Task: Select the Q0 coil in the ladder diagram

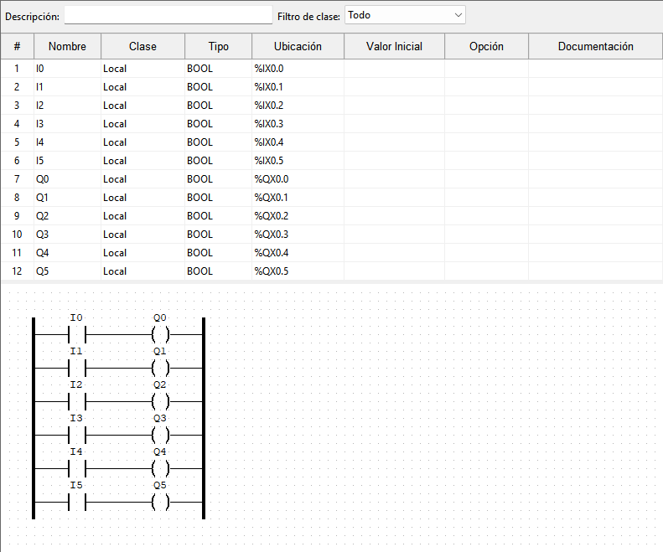Action: click(x=160, y=334)
